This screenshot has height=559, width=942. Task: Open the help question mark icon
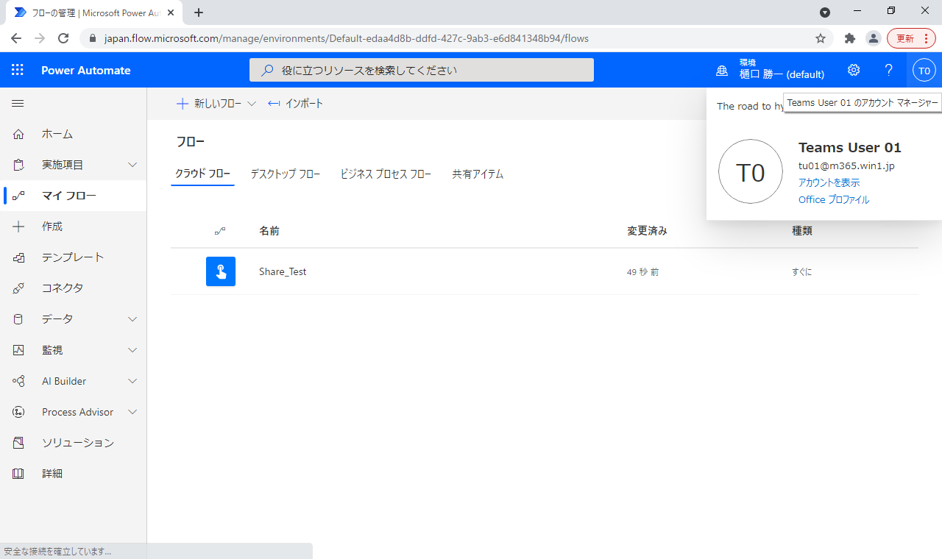tap(889, 70)
